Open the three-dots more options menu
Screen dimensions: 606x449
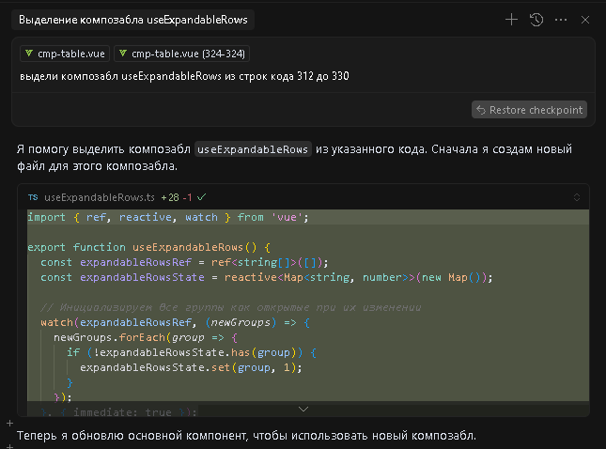click(561, 20)
